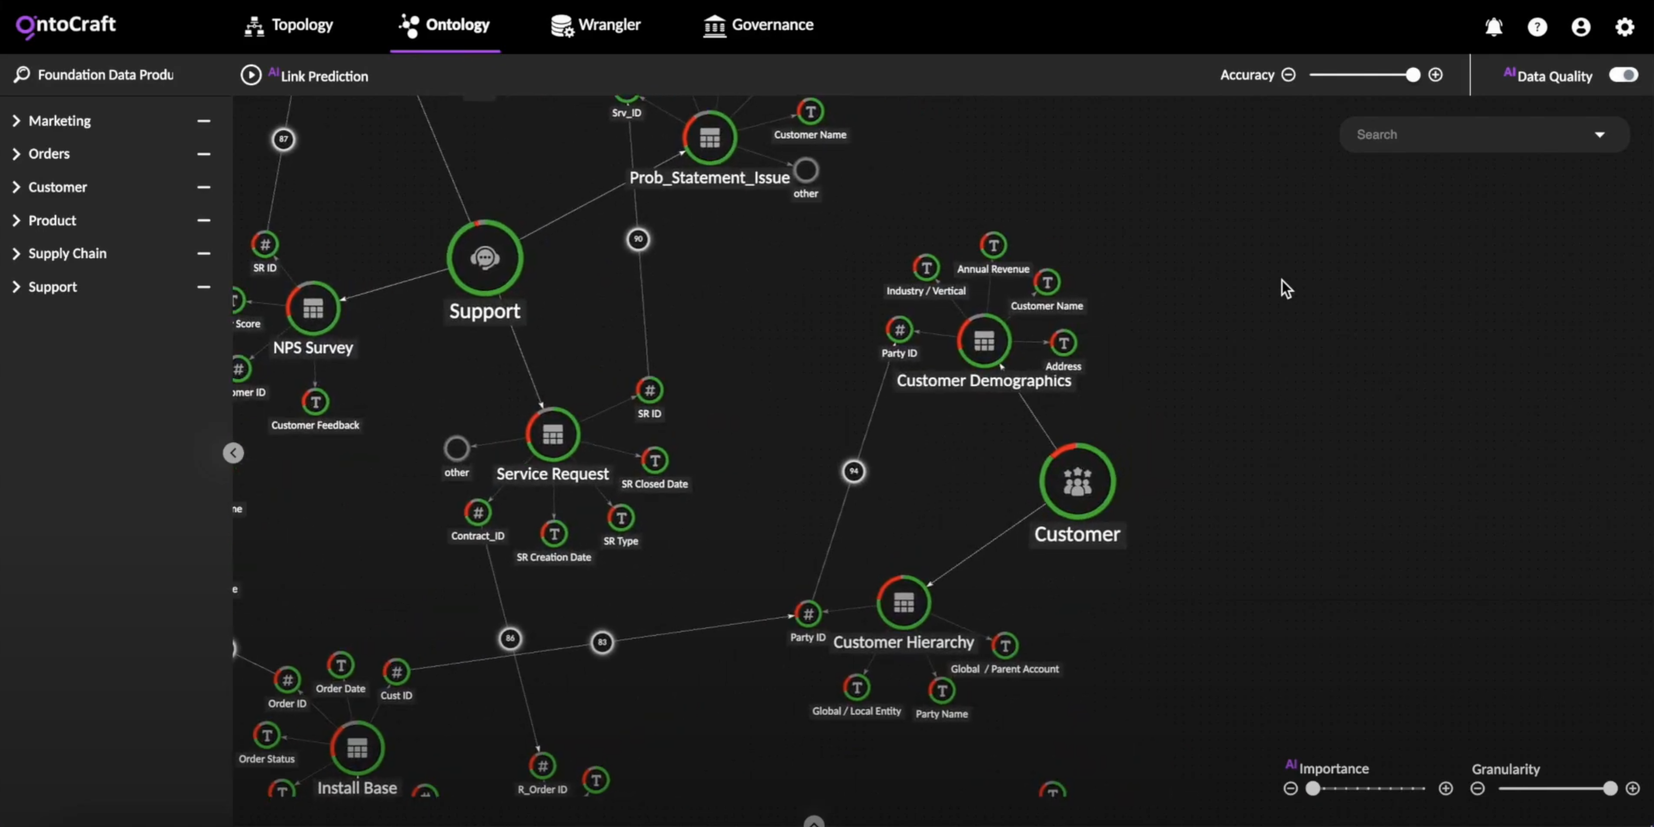The height and width of the screenshot is (827, 1654).
Task: Open the Search dropdown arrow
Action: (1600, 135)
